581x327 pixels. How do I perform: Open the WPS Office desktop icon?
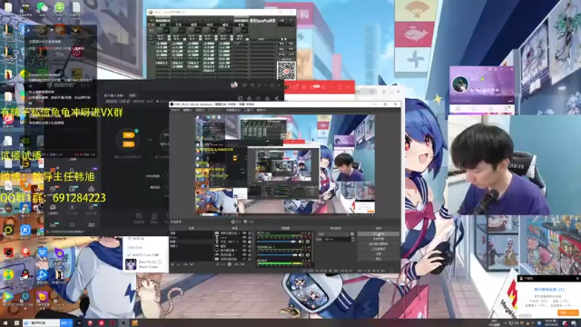pos(43,253)
